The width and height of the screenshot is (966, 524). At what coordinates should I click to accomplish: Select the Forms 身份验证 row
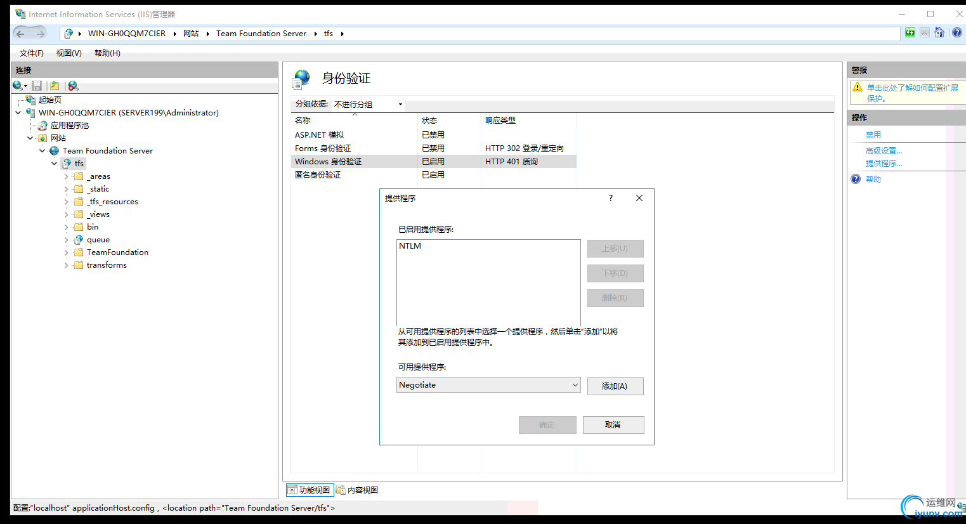click(434, 148)
